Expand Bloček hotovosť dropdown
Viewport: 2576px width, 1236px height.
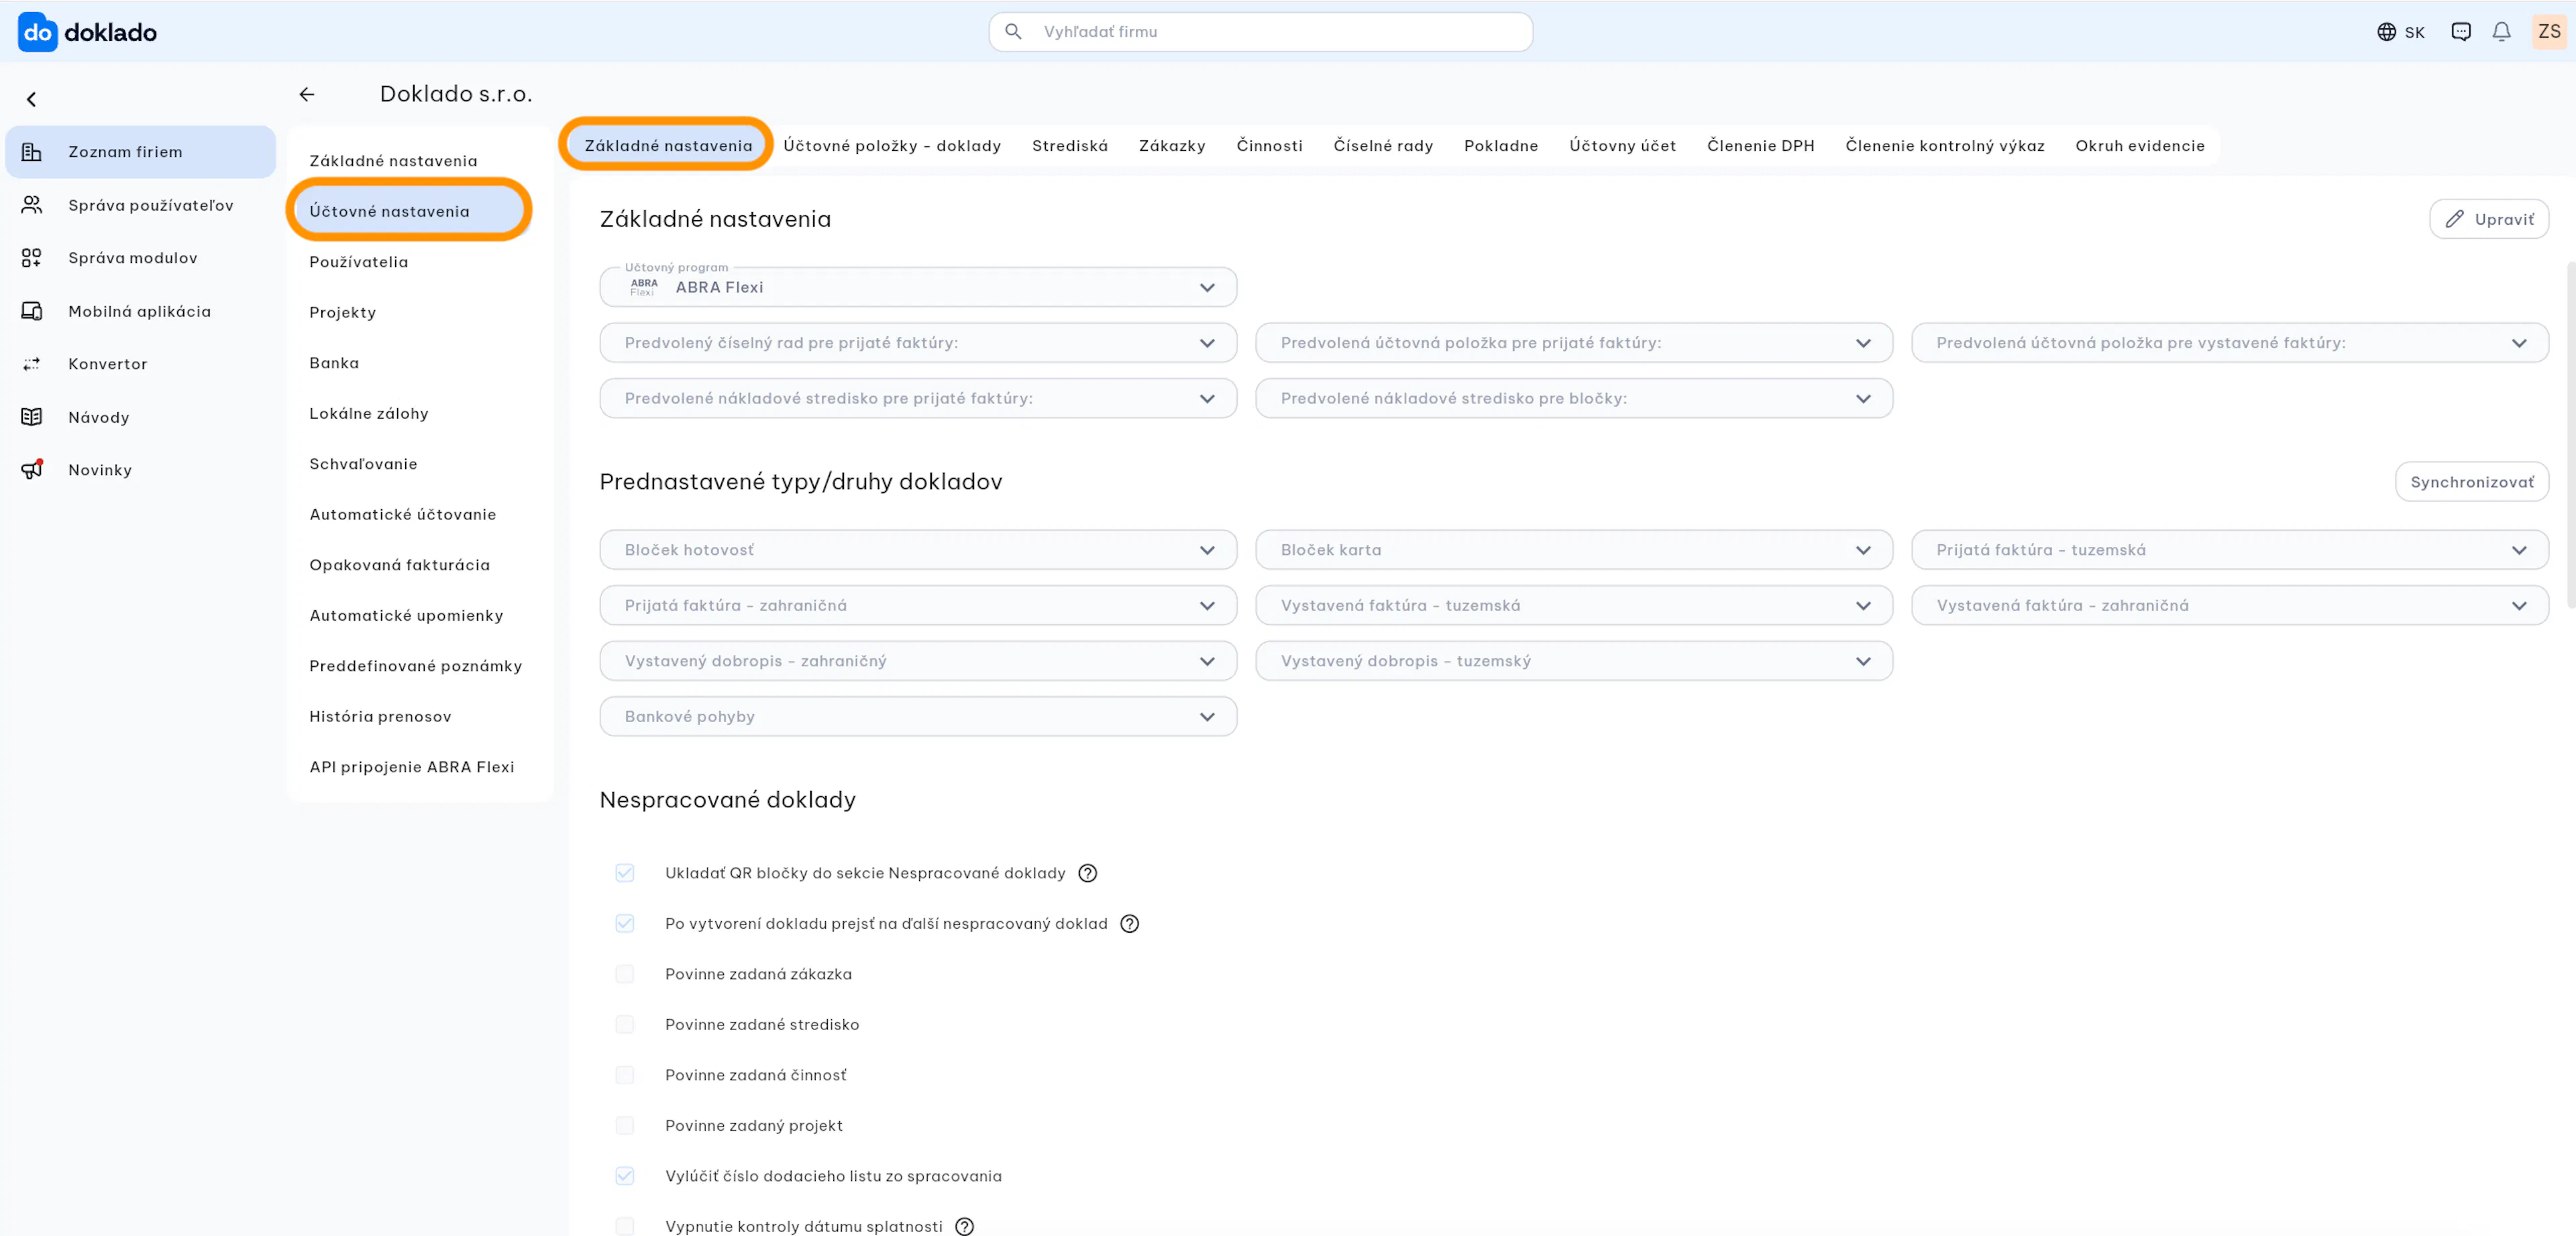tap(918, 550)
